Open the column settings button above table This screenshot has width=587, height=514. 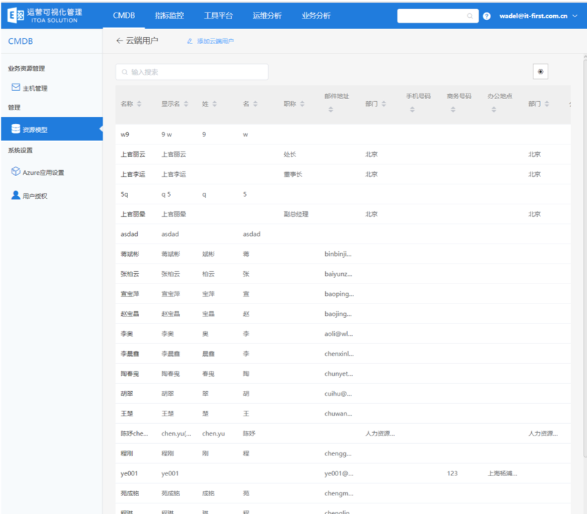tap(540, 72)
